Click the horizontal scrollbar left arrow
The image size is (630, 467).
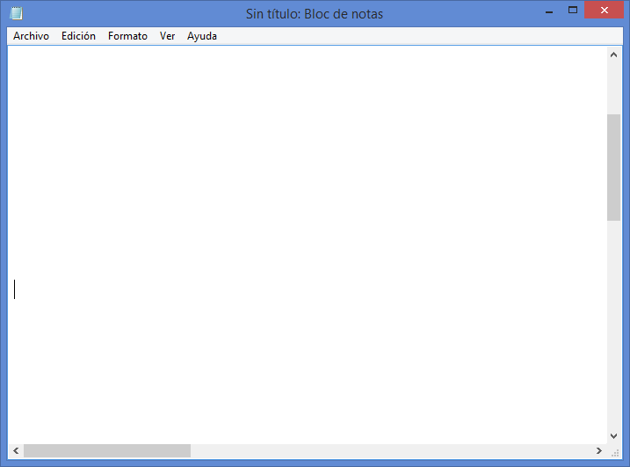point(16,450)
